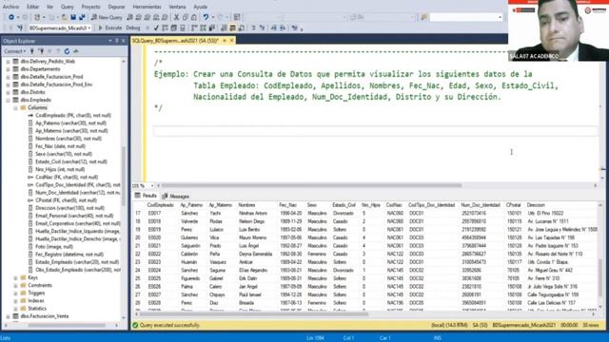The image size is (609, 342).
Task: Toggle Results to File icon
Action: 241,28
